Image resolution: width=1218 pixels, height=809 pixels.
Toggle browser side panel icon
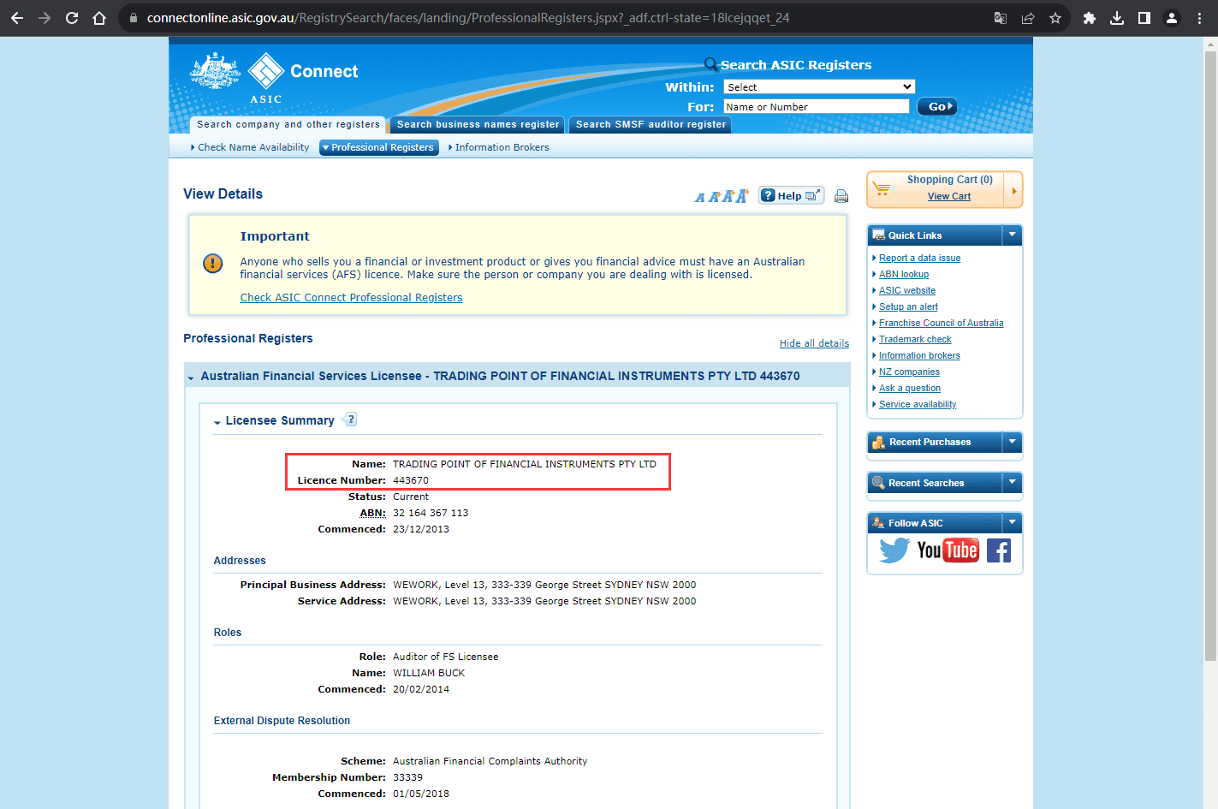[1144, 18]
